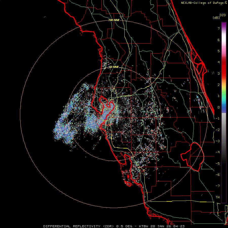Screen dimensions: 228x228
Task: Select the -1 value on the scale
Action: 218,119
